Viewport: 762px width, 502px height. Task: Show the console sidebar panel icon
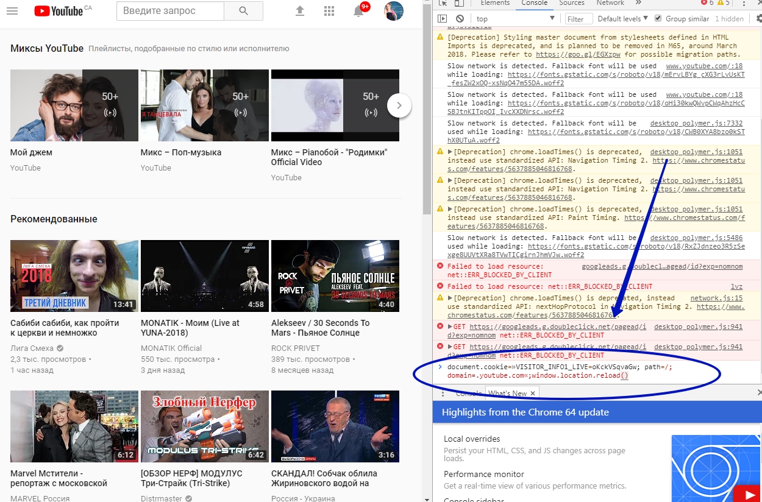coord(443,19)
